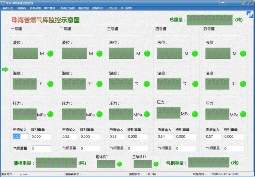
Task: Click tank one liquid level LED display
Action: 25,53
